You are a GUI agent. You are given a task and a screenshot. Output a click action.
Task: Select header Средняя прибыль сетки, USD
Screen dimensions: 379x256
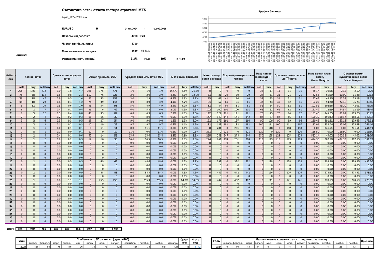[x=144, y=77]
